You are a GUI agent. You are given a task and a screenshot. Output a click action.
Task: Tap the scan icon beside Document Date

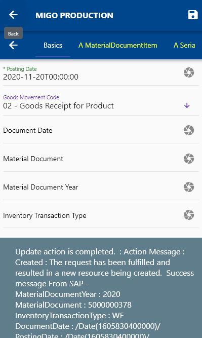click(x=189, y=130)
